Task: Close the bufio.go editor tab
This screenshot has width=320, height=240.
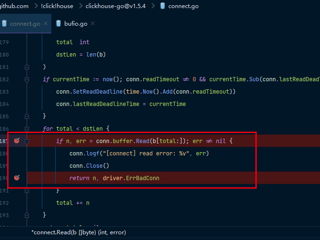Action: tap(93, 24)
